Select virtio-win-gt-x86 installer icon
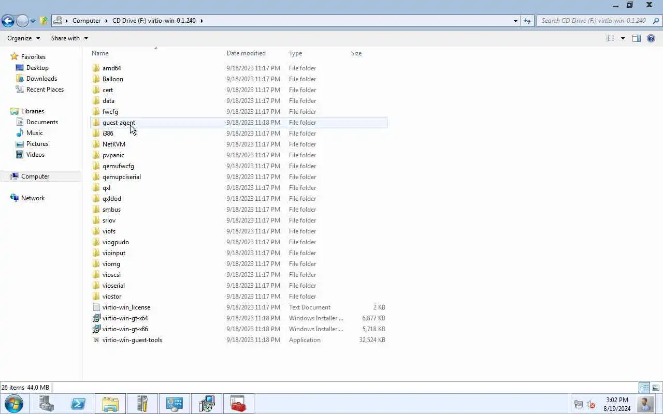Viewport: 663px width, 414px height. pos(96,329)
